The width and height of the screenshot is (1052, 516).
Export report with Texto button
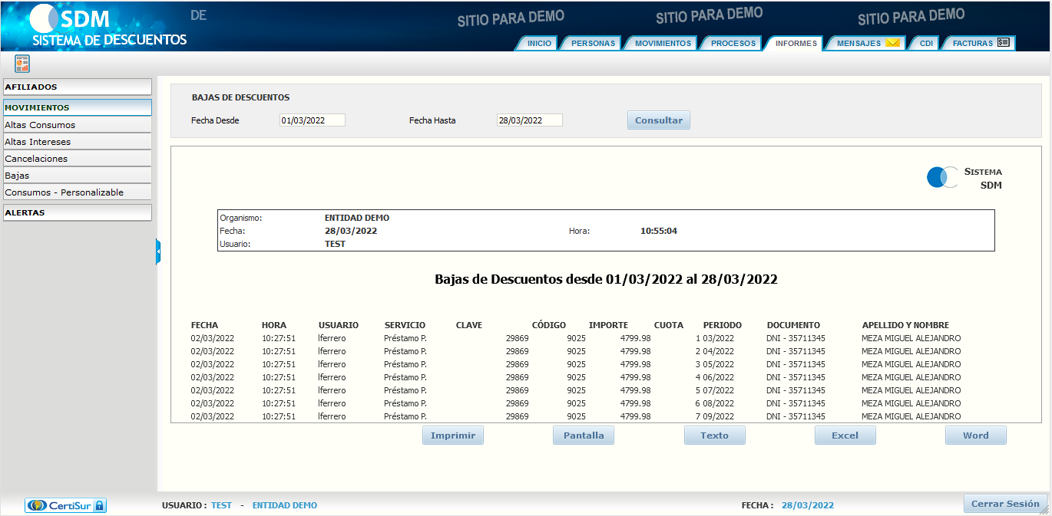point(715,435)
